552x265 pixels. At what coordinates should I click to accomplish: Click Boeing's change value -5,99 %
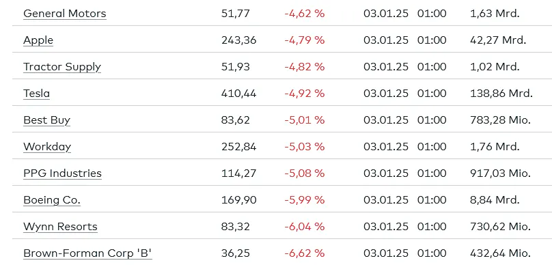(305, 200)
